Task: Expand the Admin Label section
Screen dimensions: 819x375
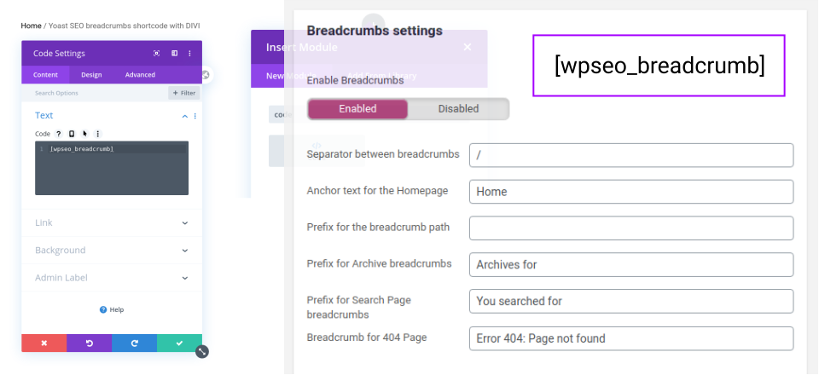Action: pos(112,278)
